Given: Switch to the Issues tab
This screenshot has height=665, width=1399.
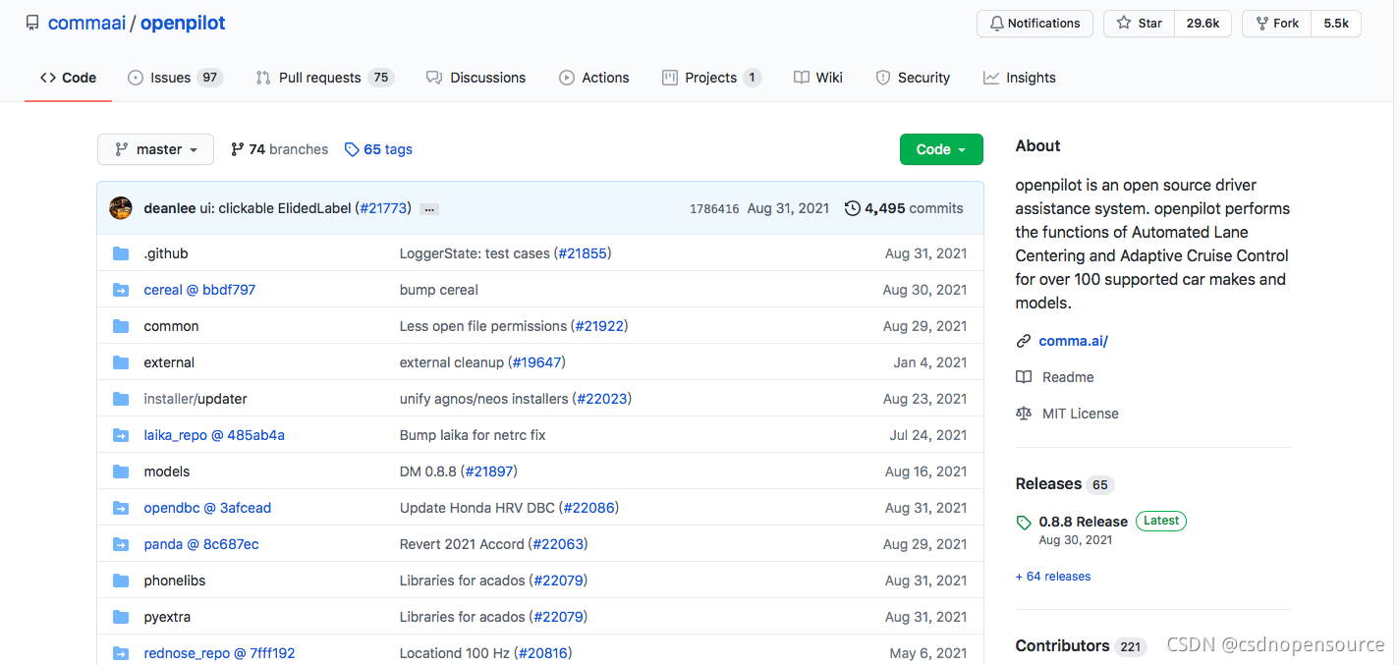Looking at the screenshot, I should coord(175,78).
